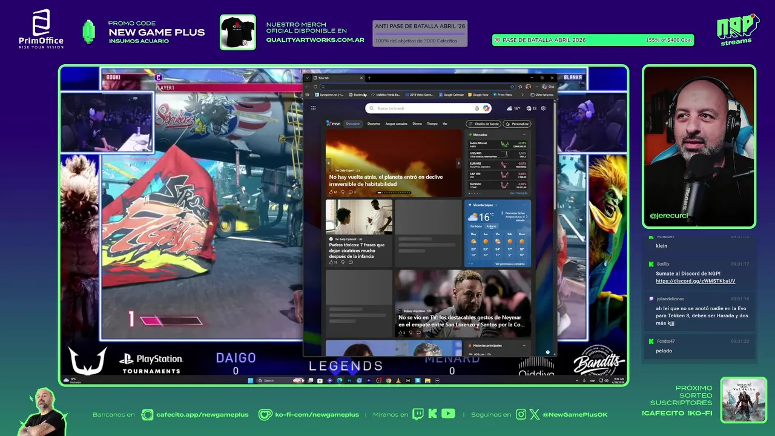Viewport: 775px width, 436px height.
Task: Open Other favorites folder
Action: point(542,94)
